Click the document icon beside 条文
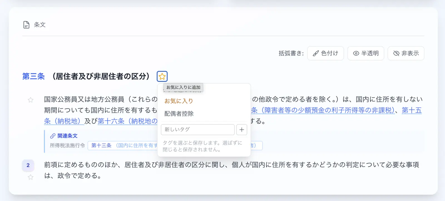Screen dimensions: 445x201 tap(26, 25)
